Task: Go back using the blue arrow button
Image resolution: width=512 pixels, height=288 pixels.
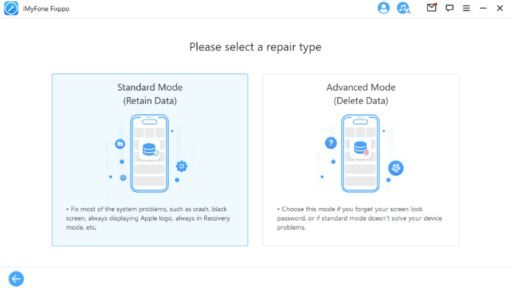Action: point(16,279)
